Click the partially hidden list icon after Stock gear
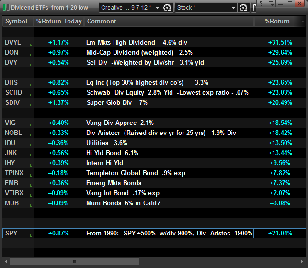The image size is (308, 268). (x=254, y=8)
